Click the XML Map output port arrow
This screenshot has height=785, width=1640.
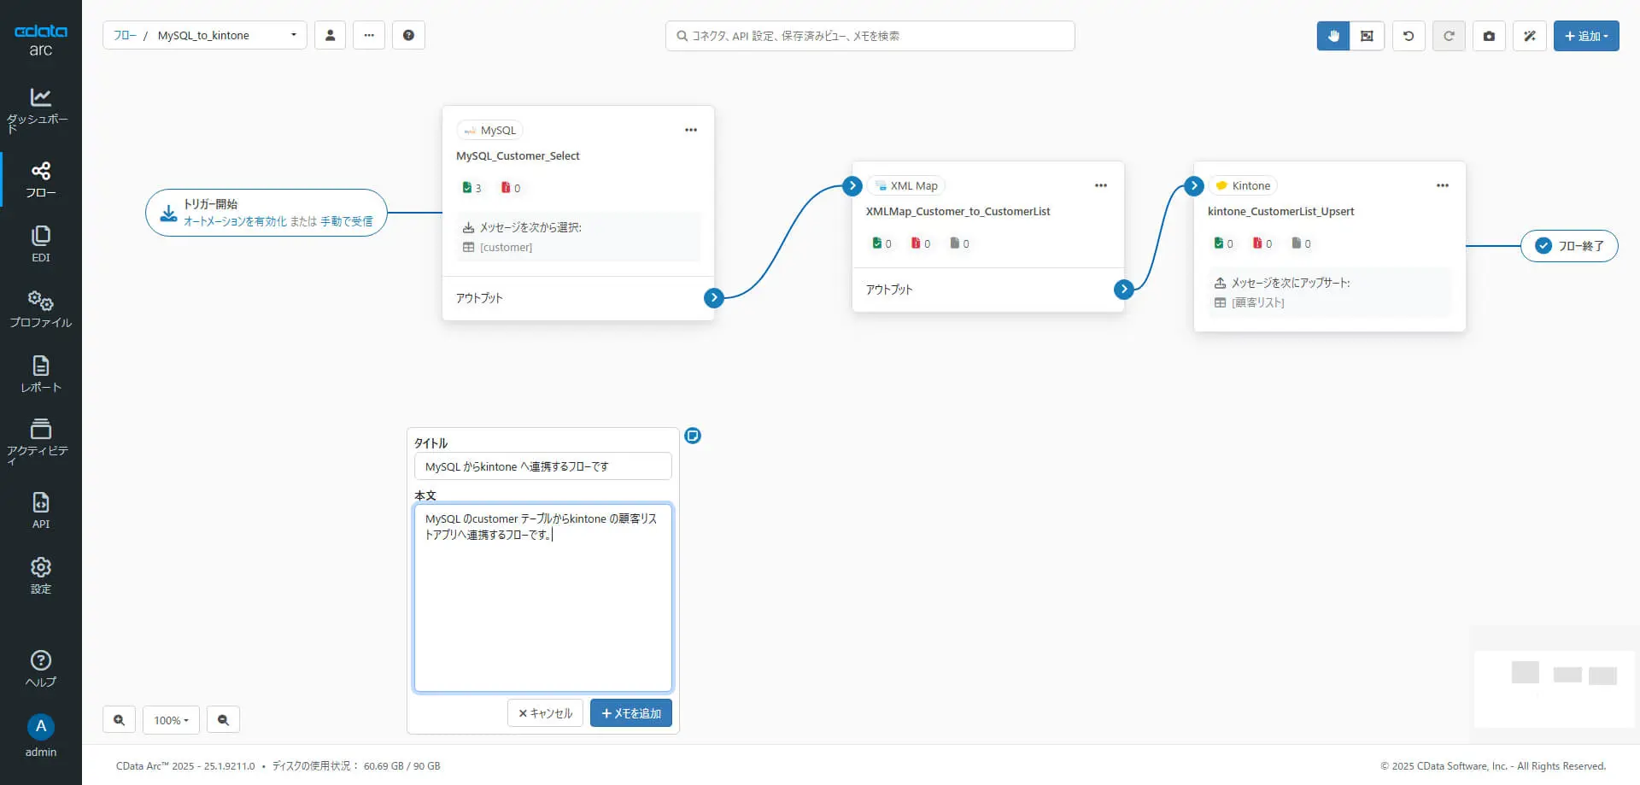[1124, 289]
